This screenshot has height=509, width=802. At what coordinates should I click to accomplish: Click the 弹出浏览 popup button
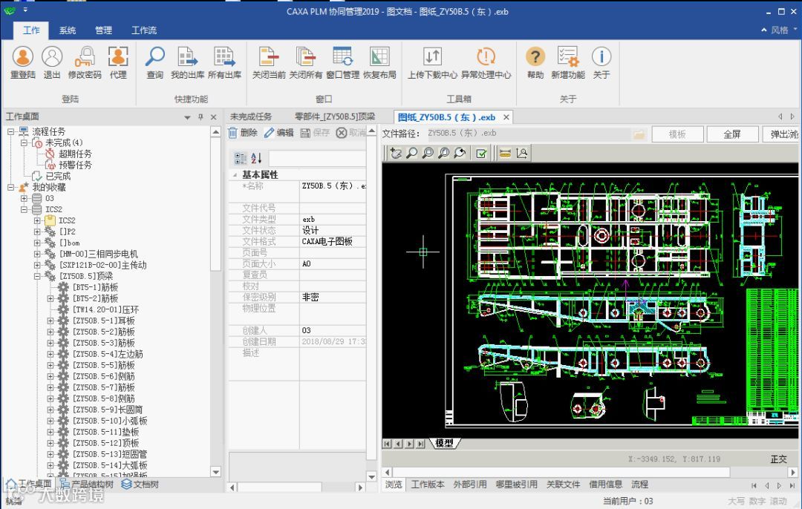click(x=782, y=134)
